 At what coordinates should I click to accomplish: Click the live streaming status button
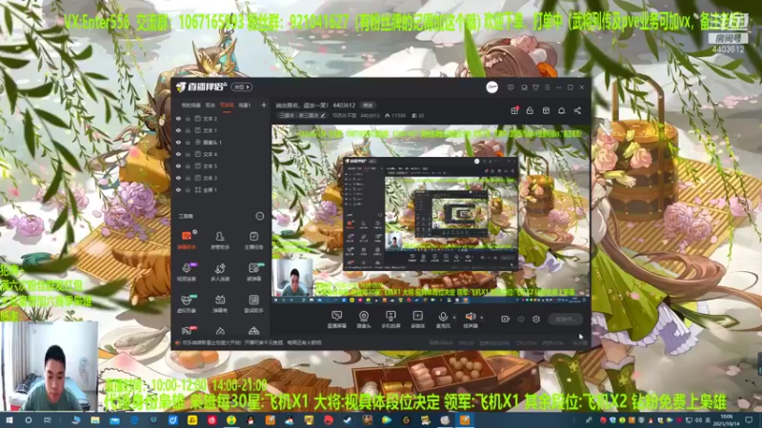coord(565,320)
